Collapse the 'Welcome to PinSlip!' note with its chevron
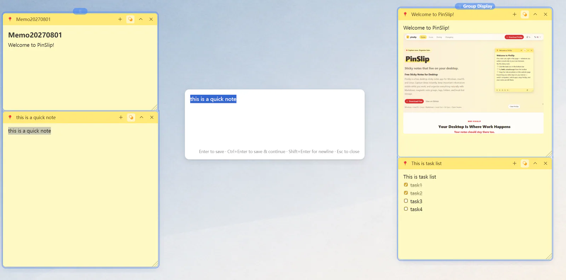Image resolution: width=566 pixels, height=280 pixels. (535, 14)
